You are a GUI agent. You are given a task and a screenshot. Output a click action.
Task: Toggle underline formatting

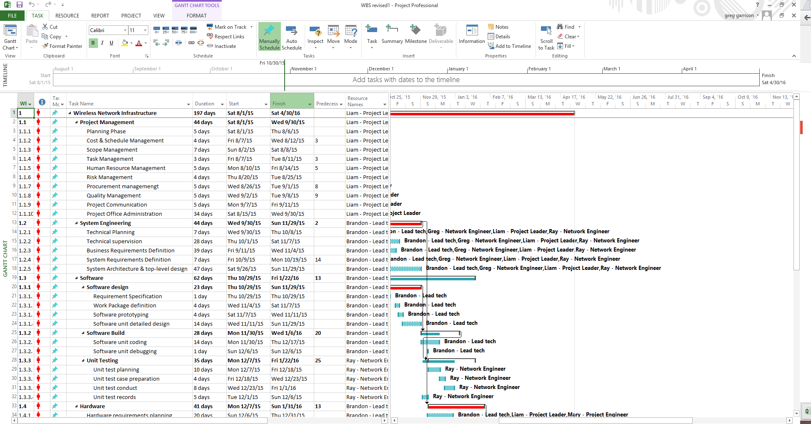(111, 42)
